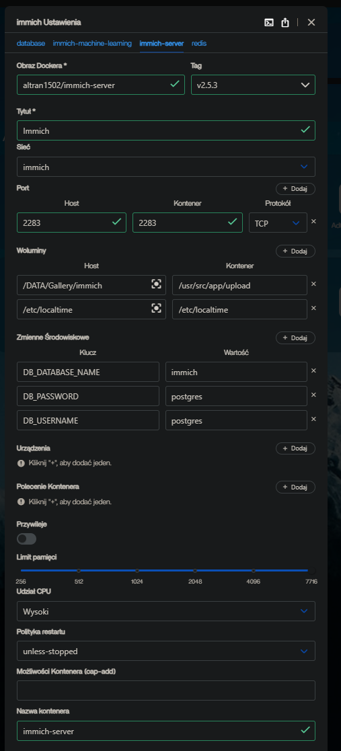Screen dimensions: 341x751
Task: Click the DB_USERNAME key field
Action: tap(88, 420)
